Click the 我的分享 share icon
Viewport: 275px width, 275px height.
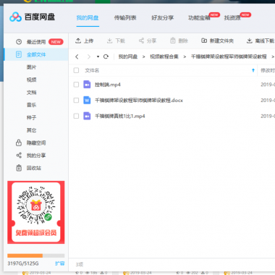point(19,156)
